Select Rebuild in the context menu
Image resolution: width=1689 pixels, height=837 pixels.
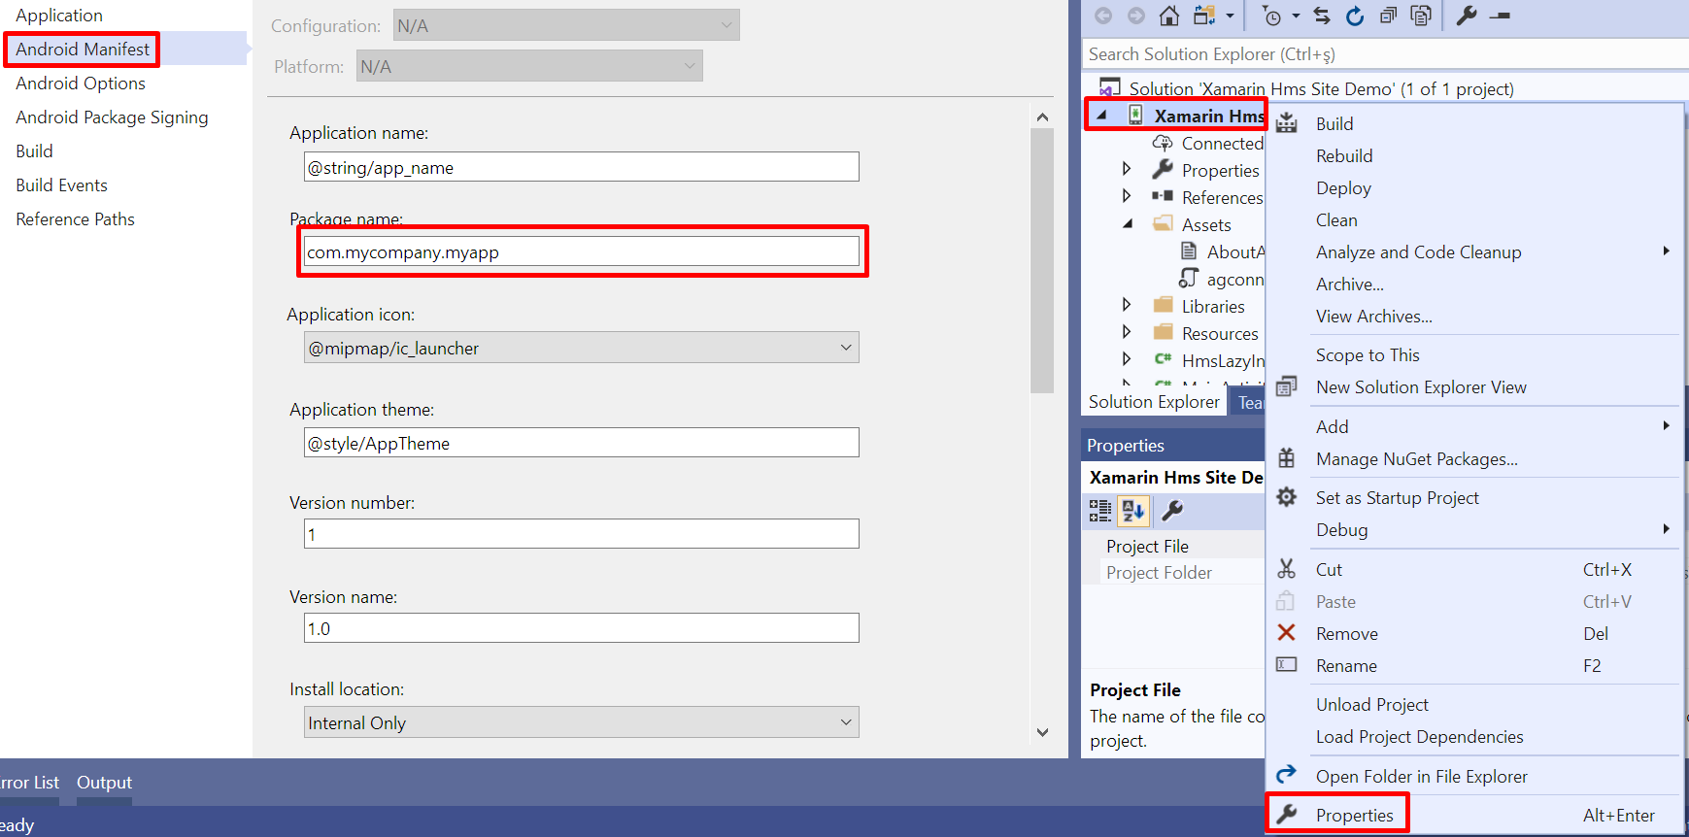1344,156
